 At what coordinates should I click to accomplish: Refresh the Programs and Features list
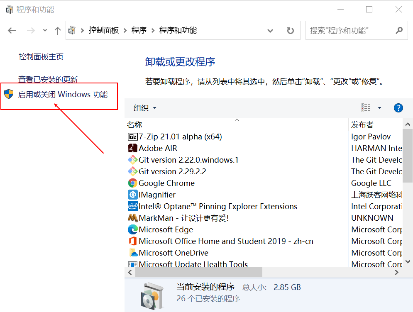pyautogui.click(x=290, y=31)
